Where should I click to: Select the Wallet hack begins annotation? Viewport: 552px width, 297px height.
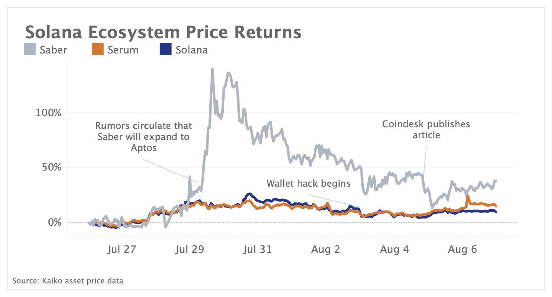(308, 183)
